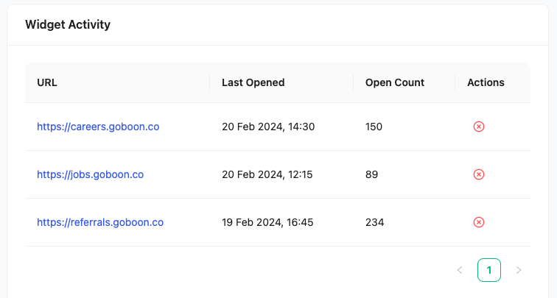
Task: Go to the next page arrow
Action: coord(519,270)
